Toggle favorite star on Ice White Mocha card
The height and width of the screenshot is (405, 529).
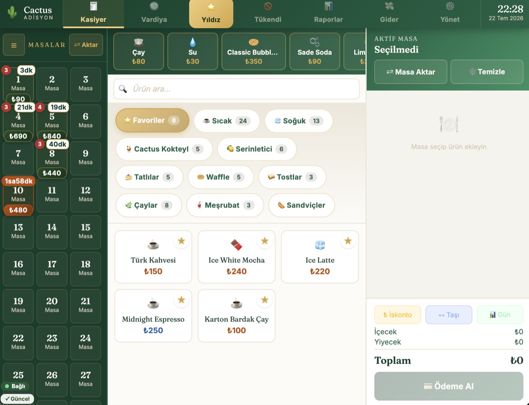click(264, 241)
